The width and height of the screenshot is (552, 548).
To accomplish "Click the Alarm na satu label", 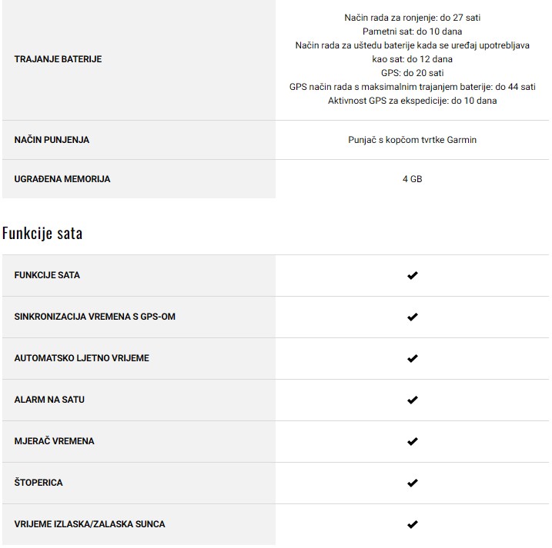I will pyautogui.click(x=49, y=400).
